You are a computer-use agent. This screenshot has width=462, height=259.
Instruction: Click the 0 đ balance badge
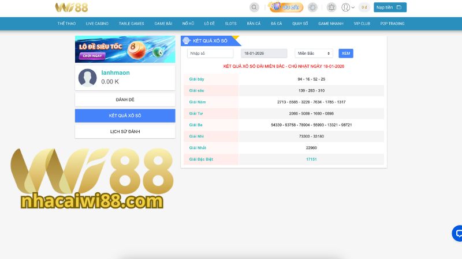(x=364, y=7)
